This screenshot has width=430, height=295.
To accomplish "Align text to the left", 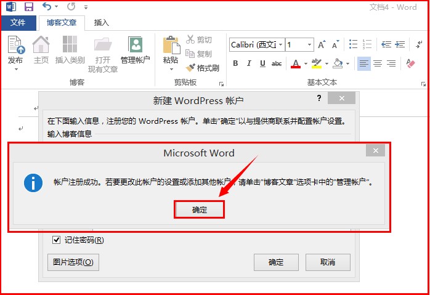I will 364,63.
